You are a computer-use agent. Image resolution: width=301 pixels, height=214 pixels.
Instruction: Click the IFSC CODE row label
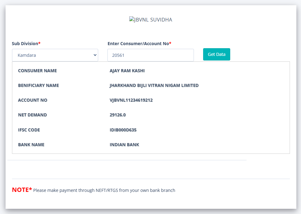[29, 130]
